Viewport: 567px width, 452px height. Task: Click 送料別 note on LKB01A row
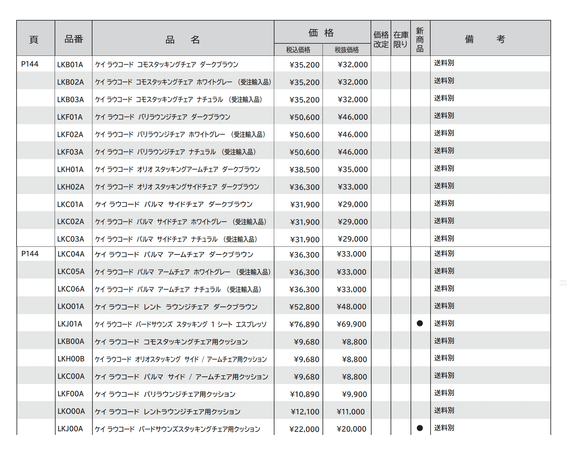444,62
